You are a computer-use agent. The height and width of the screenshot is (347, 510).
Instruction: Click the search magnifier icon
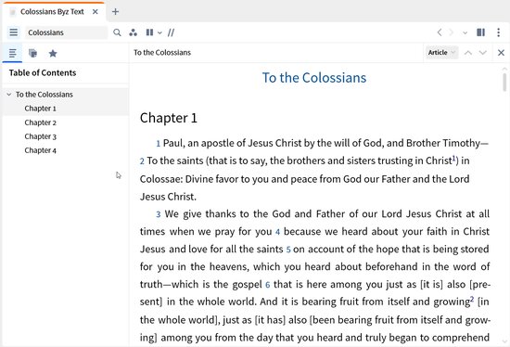117,32
